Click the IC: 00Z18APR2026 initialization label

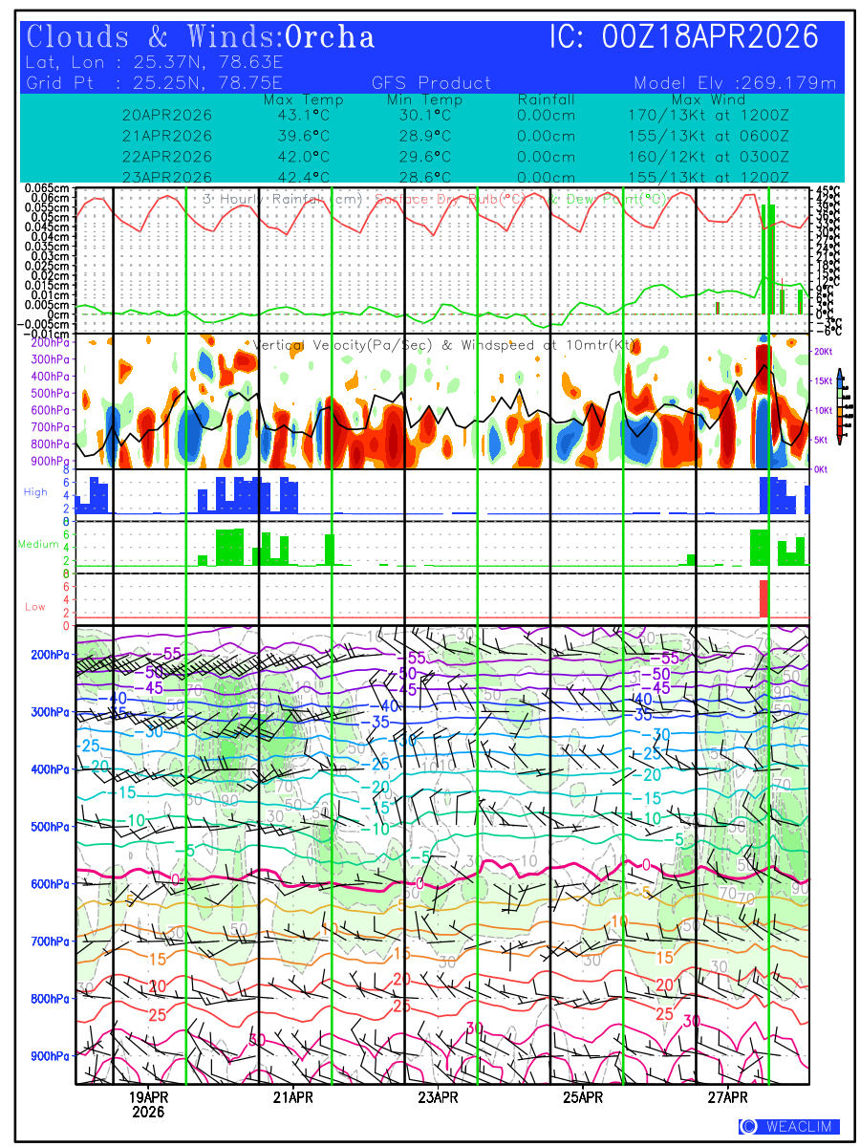[684, 37]
